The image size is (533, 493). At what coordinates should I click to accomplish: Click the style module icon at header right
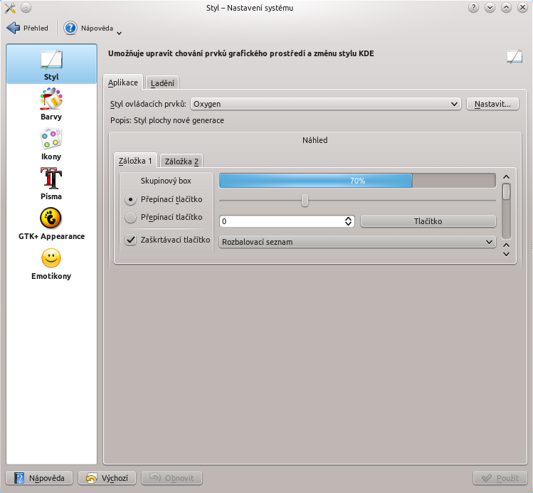pyautogui.click(x=514, y=56)
